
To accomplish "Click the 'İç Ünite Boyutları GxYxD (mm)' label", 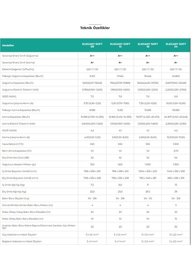I will tap(19, 171).
